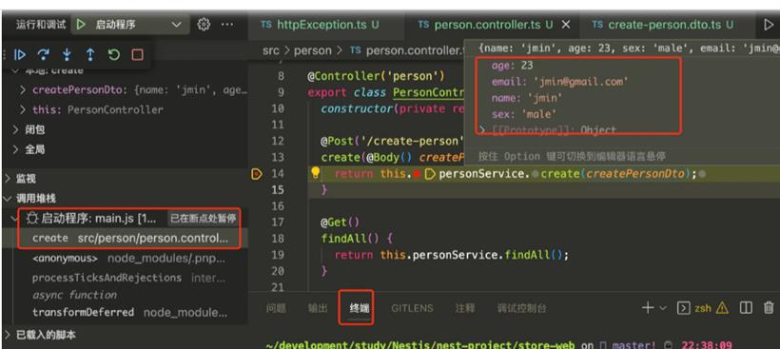Click the bug icon beside 启动程序: main.js
The height and width of the screenshot is (349, 780).
tap(32, 218)
